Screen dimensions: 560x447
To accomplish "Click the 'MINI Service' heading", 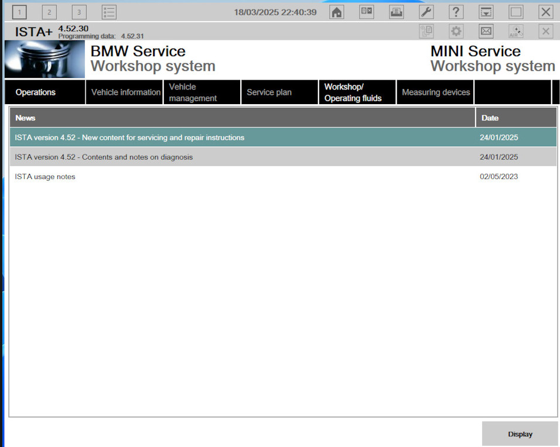I will tap(476, 51).
